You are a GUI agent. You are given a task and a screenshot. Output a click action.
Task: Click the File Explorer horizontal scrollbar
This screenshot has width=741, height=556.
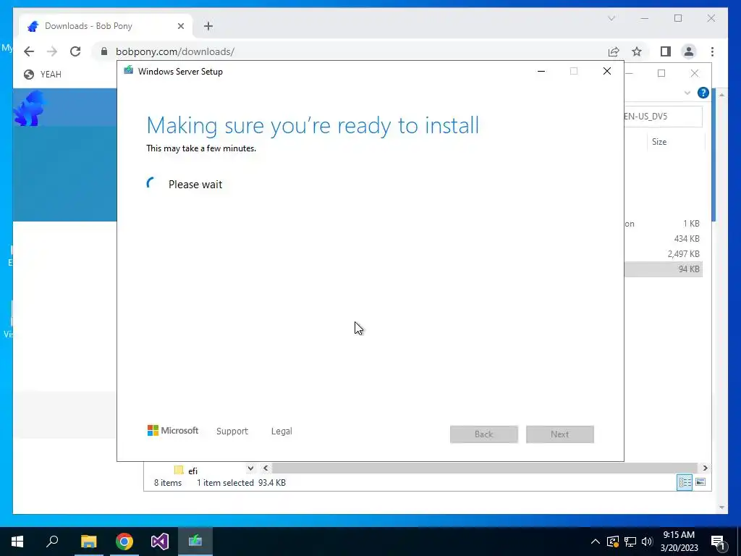click(x=484, y=468)
